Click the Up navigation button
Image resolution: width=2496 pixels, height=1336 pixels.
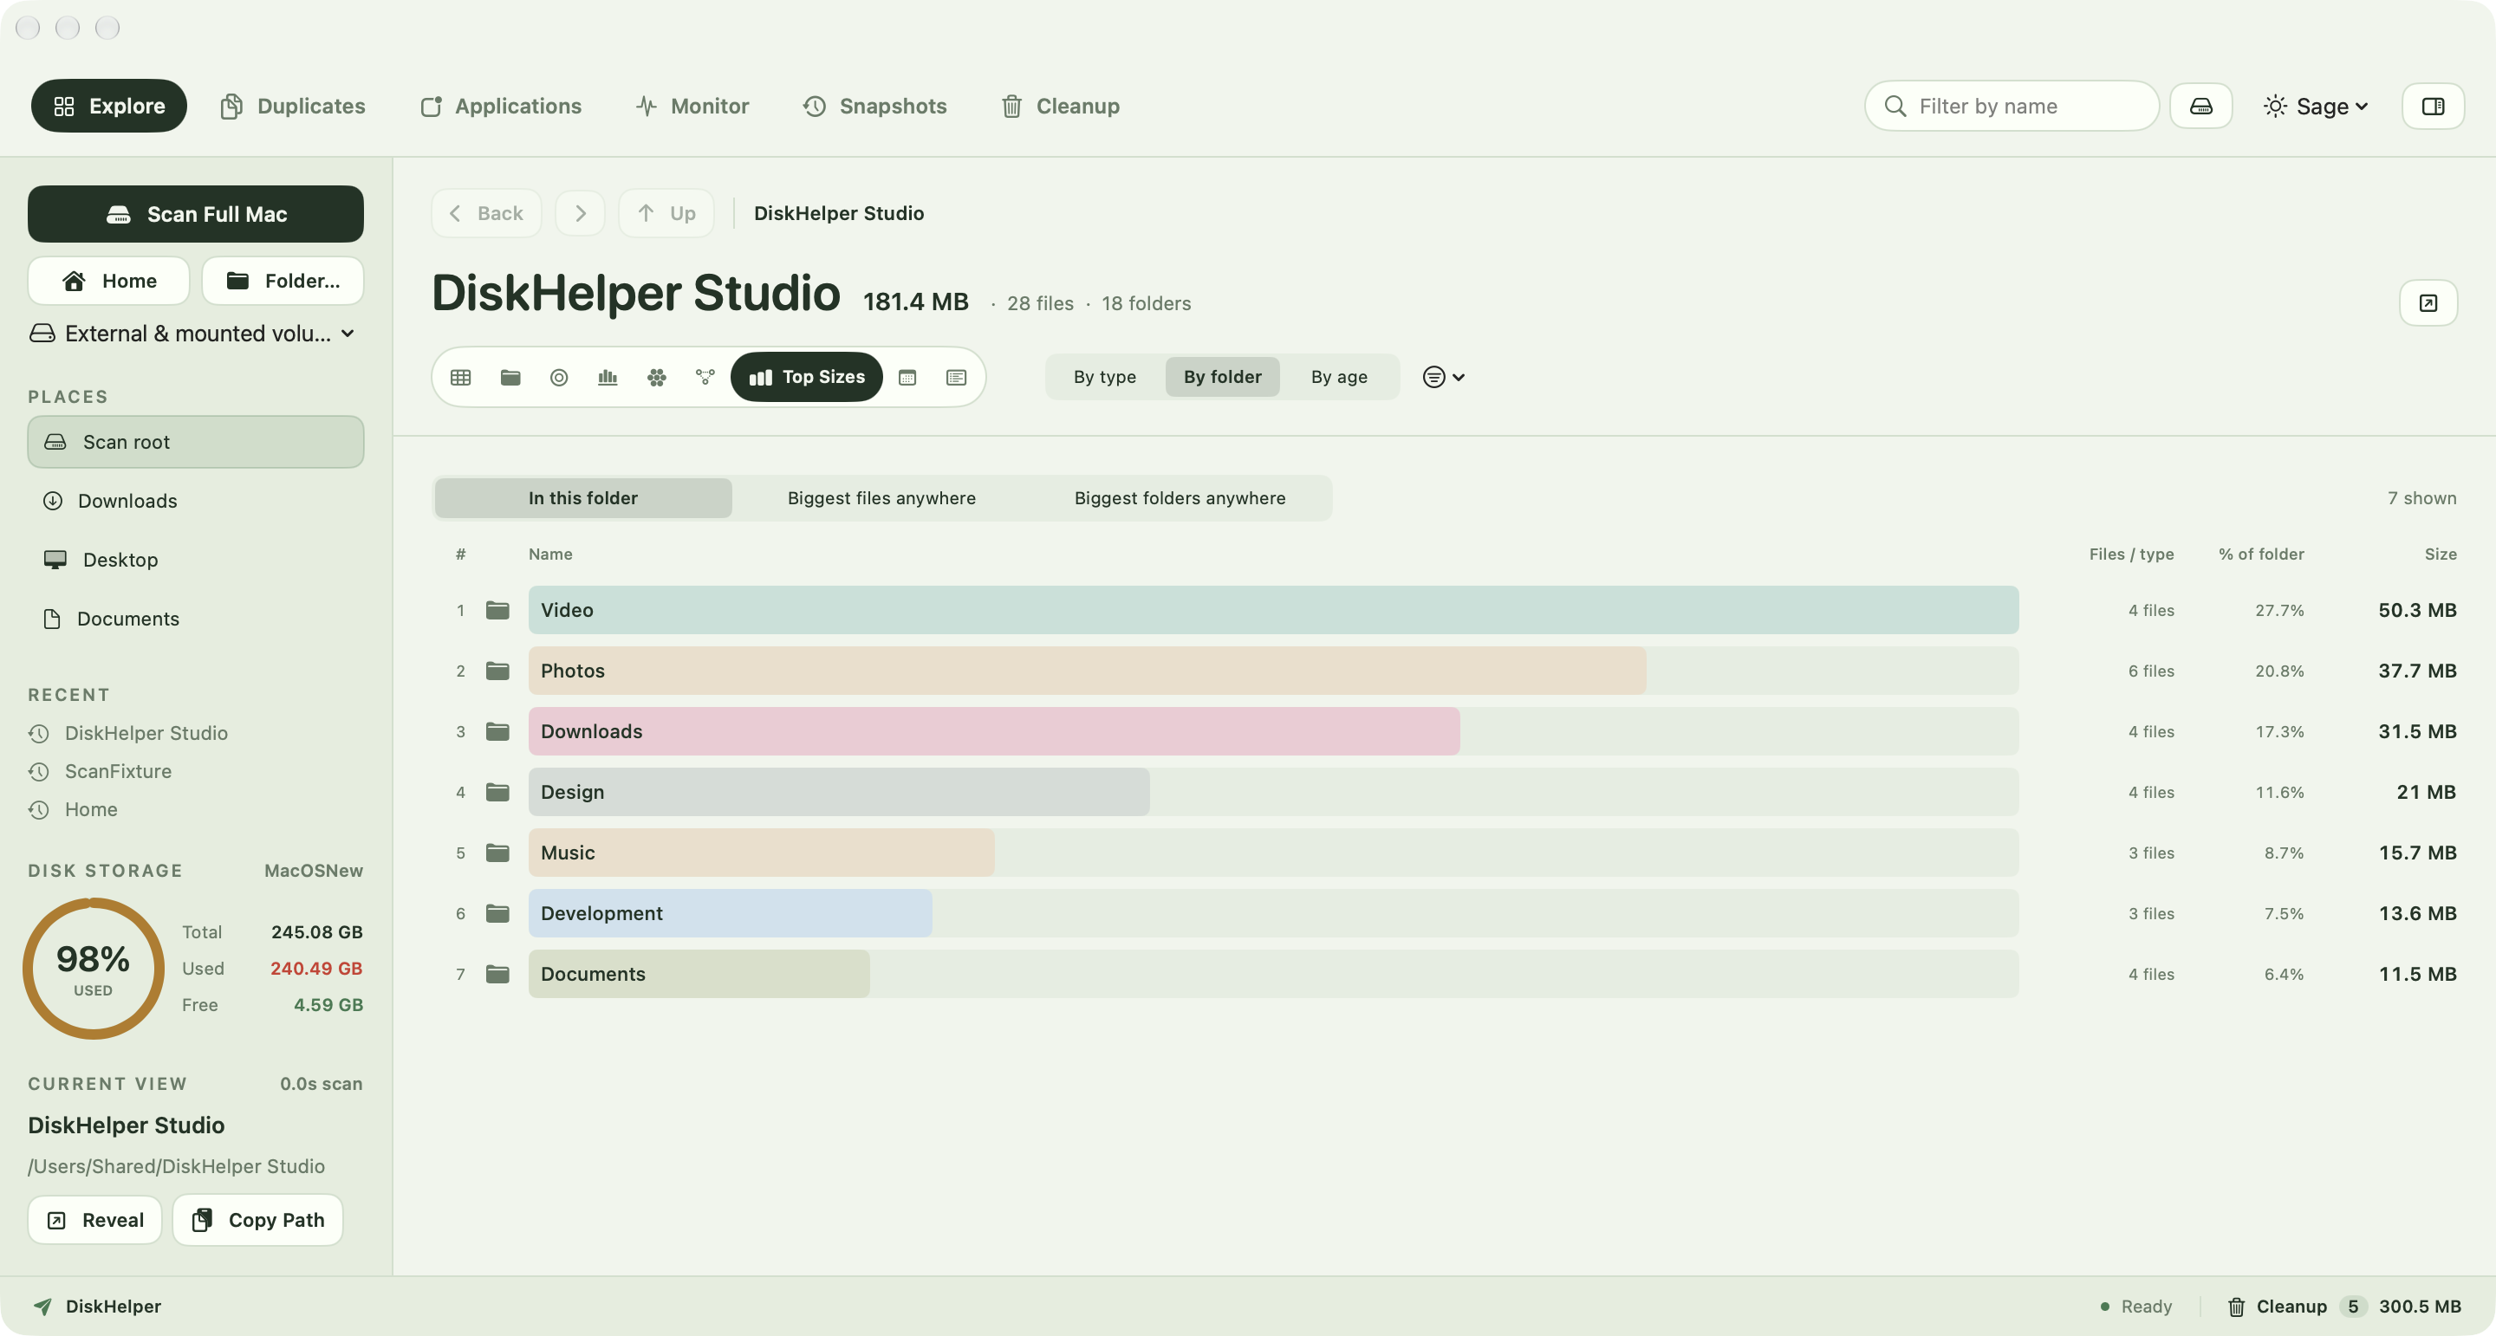click(x=666, y=213)
